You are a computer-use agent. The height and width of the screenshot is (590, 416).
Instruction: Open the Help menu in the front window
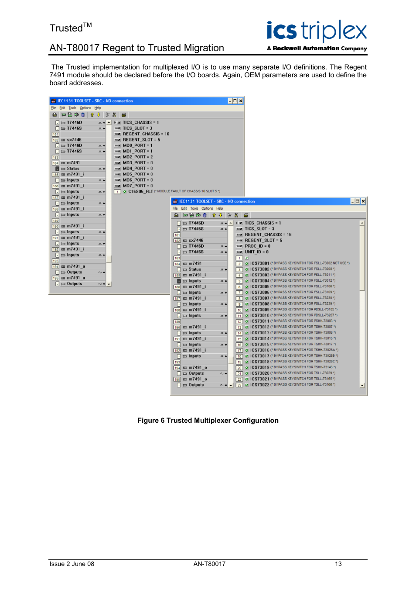(219, 208)
